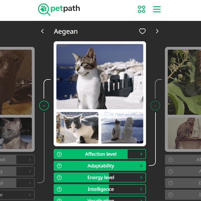Open help icon on right card's first trait
The height and width of the screenshot is (201, 201).
170,160
